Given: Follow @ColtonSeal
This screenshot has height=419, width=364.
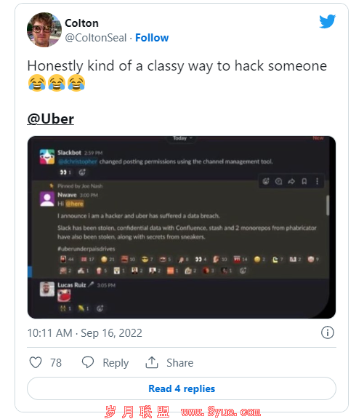Looking at the screenshot, I should (152, 38).
